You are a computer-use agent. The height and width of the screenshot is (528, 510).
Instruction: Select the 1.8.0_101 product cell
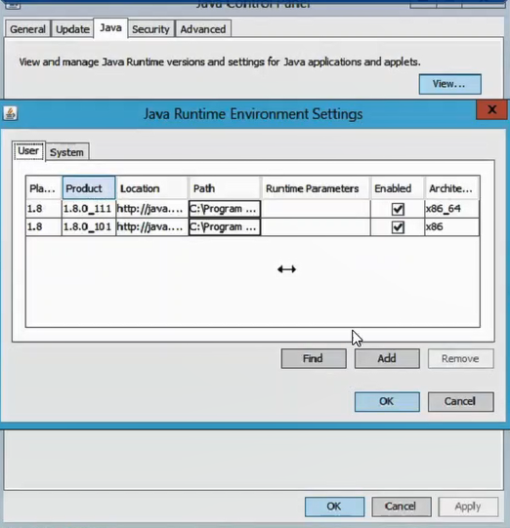(89, 227)
